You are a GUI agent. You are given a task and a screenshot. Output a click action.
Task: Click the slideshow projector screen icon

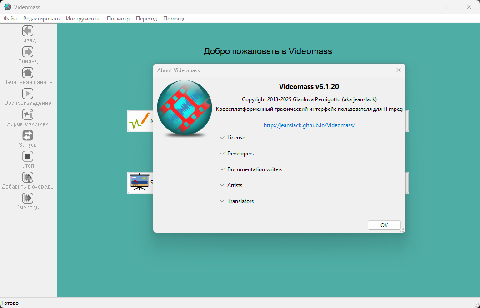pos(139,182)
